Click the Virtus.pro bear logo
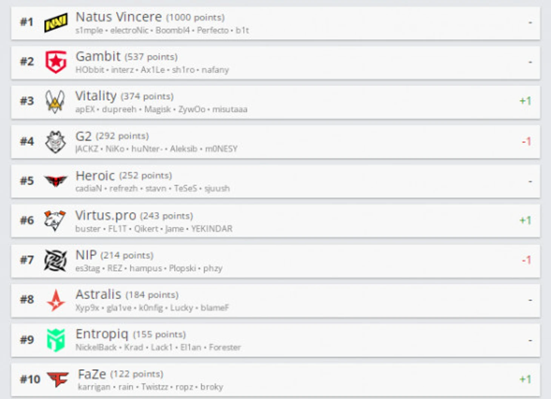 tap(55, 220)
